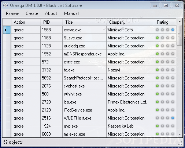Screen dimensions: 185x148
Task: Select the green rating dot for SLsvc.exe
Action: [157, 38]
